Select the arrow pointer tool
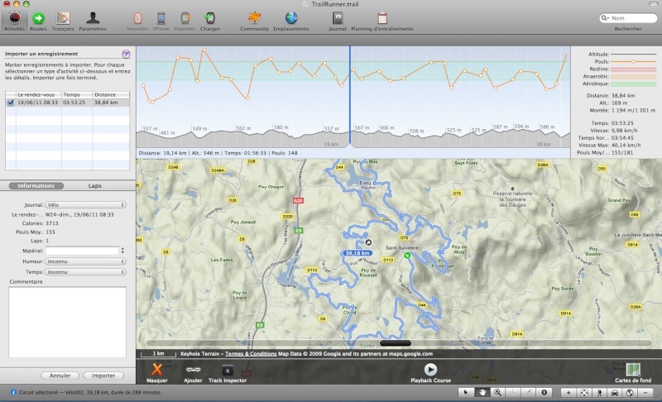The width and height of the screenshot is (662, 402). pos(466,392)
